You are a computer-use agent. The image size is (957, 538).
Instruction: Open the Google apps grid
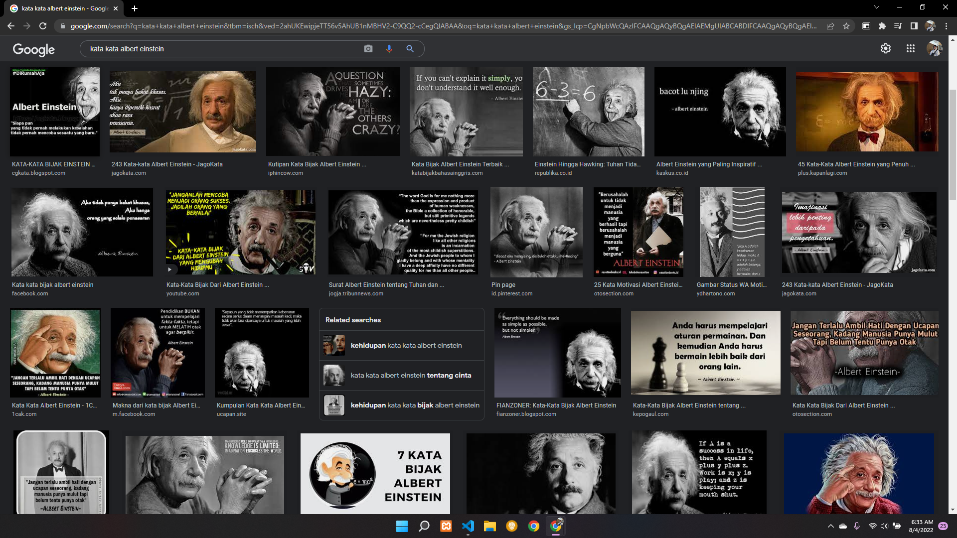point(910,49)
